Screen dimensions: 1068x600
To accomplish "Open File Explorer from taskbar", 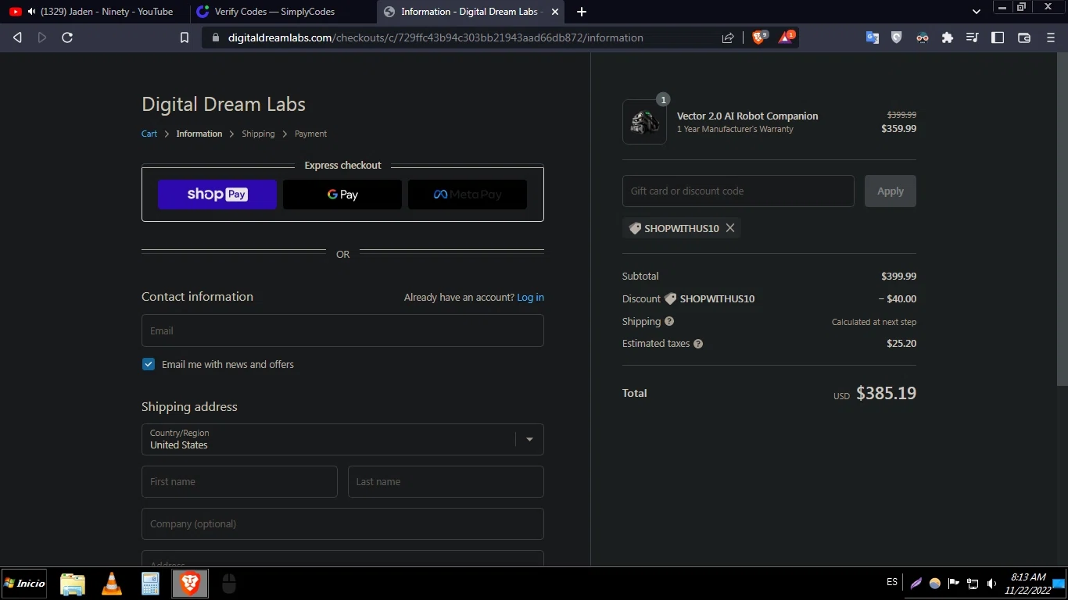I will pos(73,584).
